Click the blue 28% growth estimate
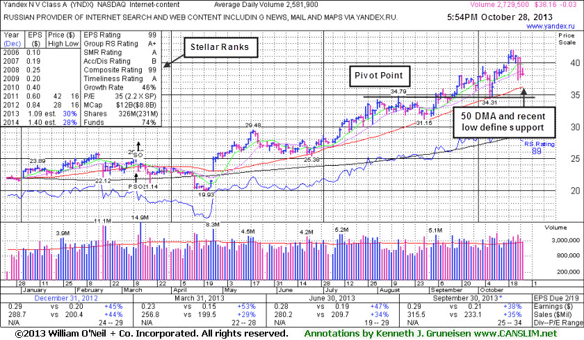 pyautogui.click(x=70, y=123)
